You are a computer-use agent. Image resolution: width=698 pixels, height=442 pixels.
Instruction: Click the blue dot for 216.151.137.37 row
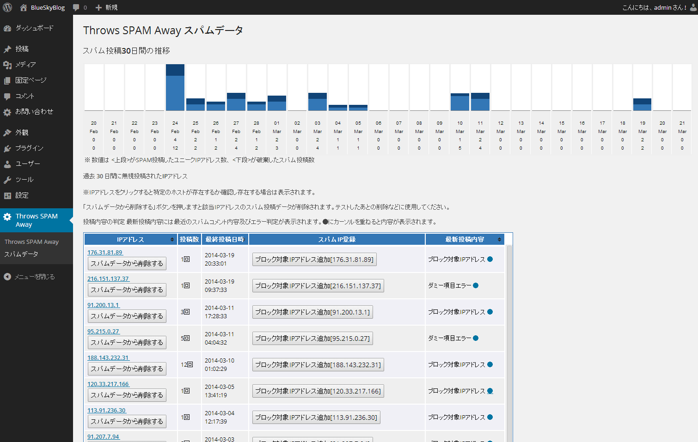tap(476, 285)
